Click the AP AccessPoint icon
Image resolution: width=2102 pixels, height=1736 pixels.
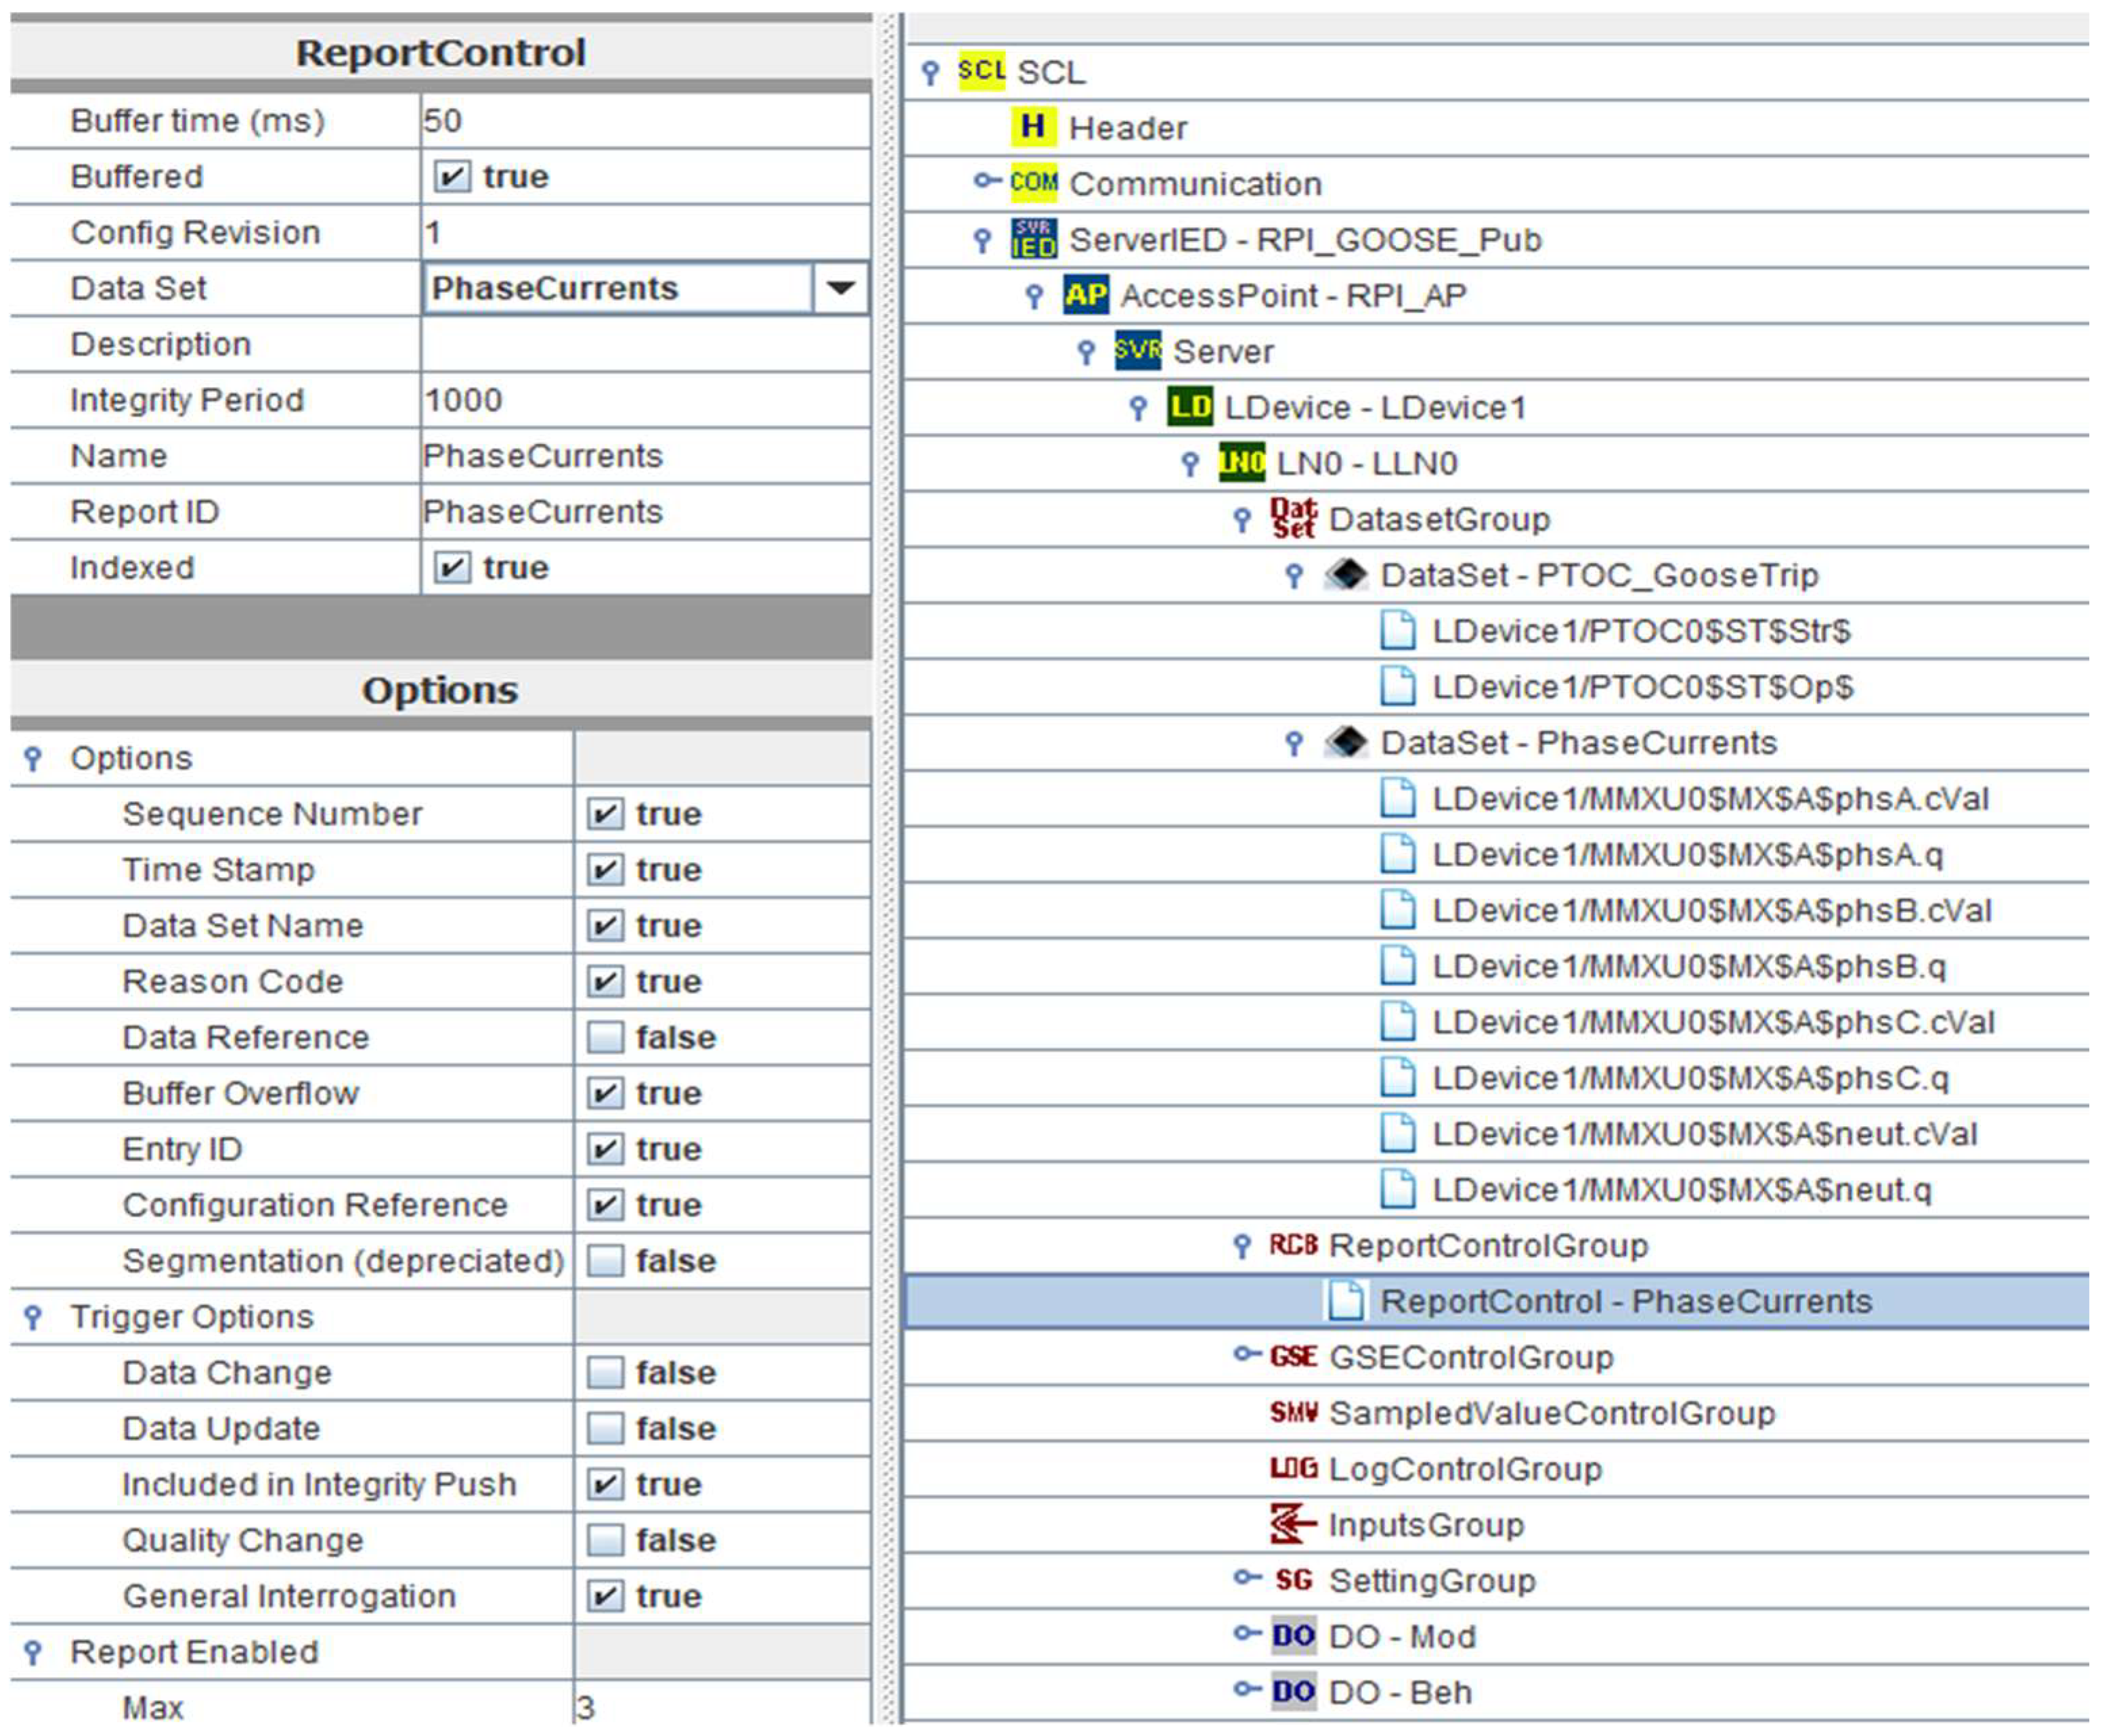[x=1085, y=295]
